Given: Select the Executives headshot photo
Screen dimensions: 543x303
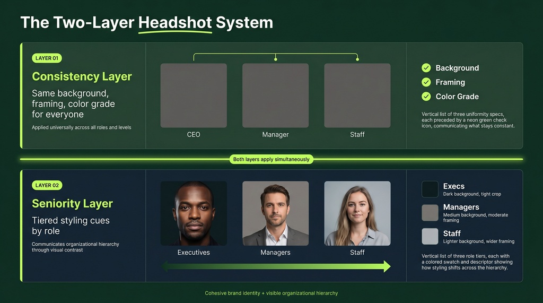Looking at the screenshot, I should [x=194, y=213].
